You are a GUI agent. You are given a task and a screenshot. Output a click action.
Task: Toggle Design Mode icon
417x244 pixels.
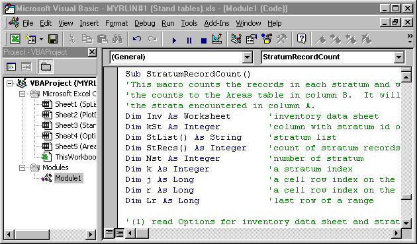pyautogui.click(x=217, y=40)
